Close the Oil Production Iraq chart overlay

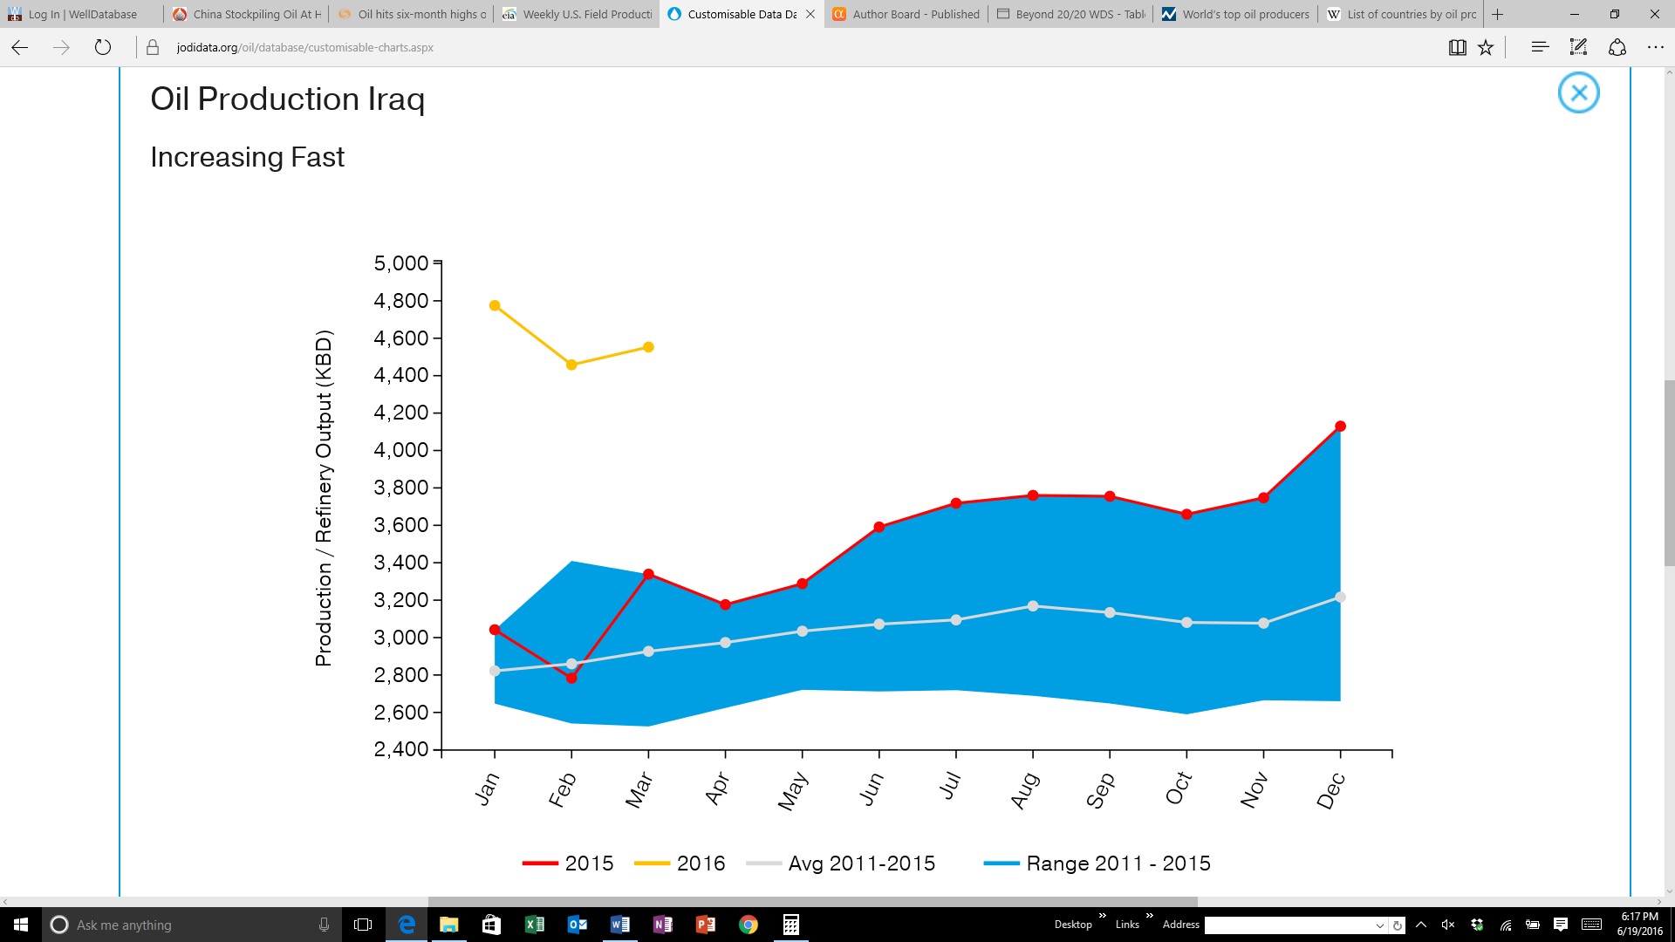pos(1578,92)
